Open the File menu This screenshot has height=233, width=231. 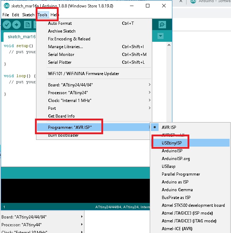point(6,15)
